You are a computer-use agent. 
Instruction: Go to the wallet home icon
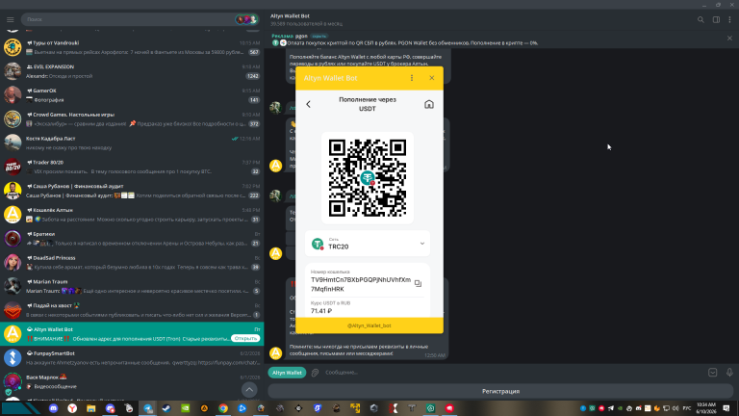point(429,104)
